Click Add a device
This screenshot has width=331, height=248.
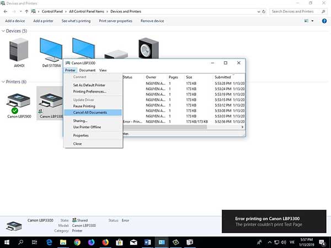click(15, 21)
